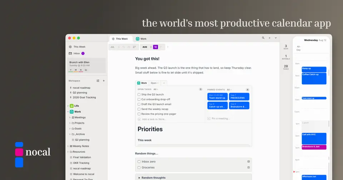Switch to the Work tab
This screenshot has height=180, width=343.
click(x=141, y=39)
